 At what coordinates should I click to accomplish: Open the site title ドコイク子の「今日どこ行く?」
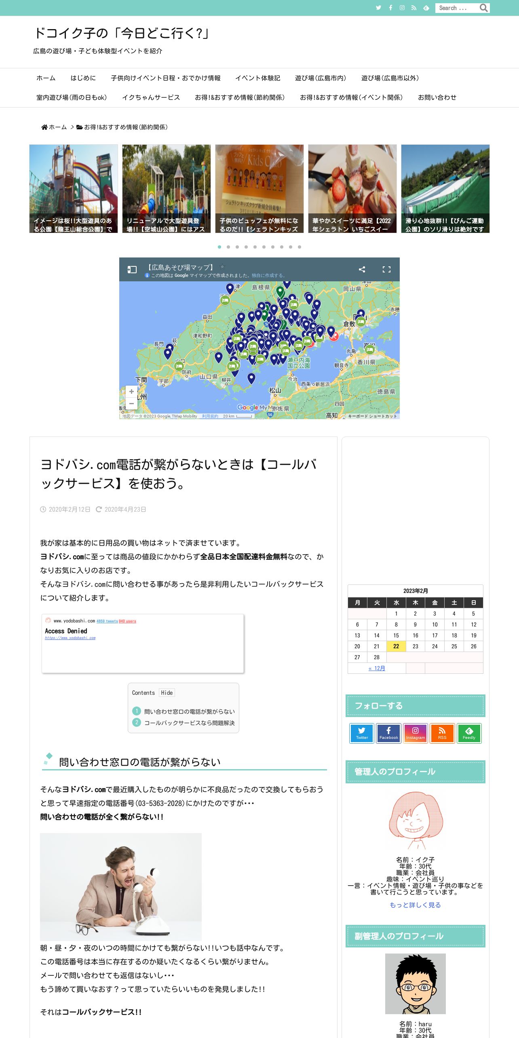pyautogui.click(x=121, y=33)
